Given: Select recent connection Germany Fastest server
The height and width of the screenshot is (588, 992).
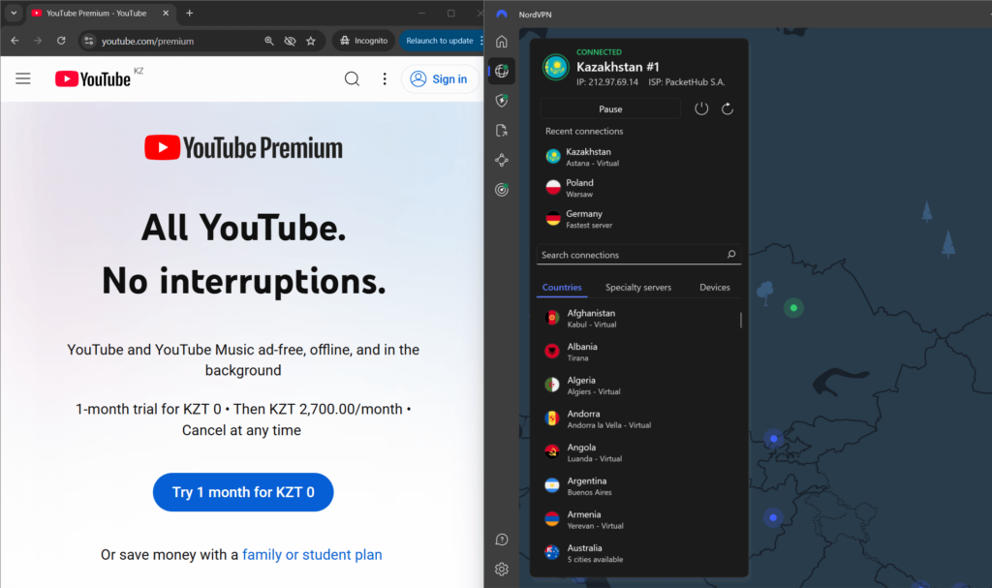Looking at the screenshot, I should [x=639, y=219].
